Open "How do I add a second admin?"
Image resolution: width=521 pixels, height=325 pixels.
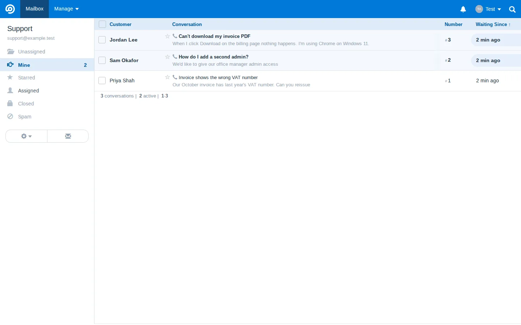coord(213,57)
